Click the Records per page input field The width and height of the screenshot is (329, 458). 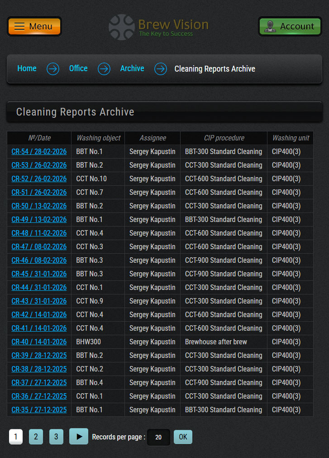pyautogui.click(x=158, y=437)
